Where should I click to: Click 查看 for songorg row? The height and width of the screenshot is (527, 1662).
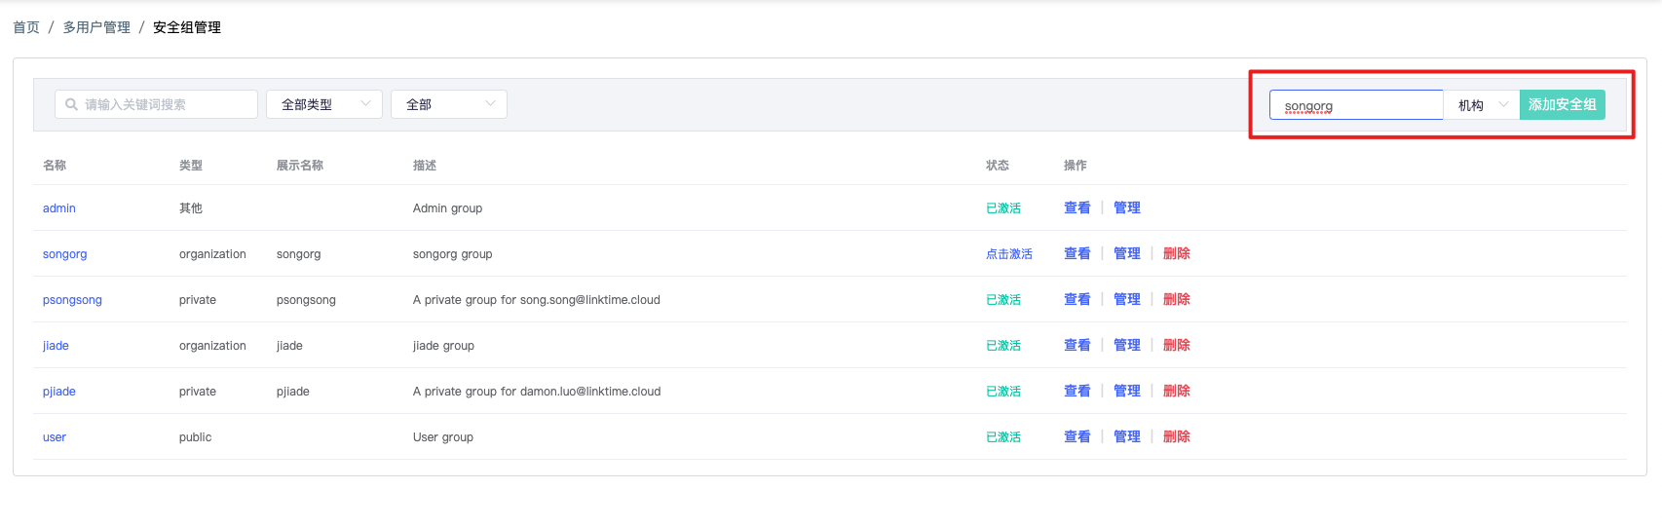pos(1077,253)
